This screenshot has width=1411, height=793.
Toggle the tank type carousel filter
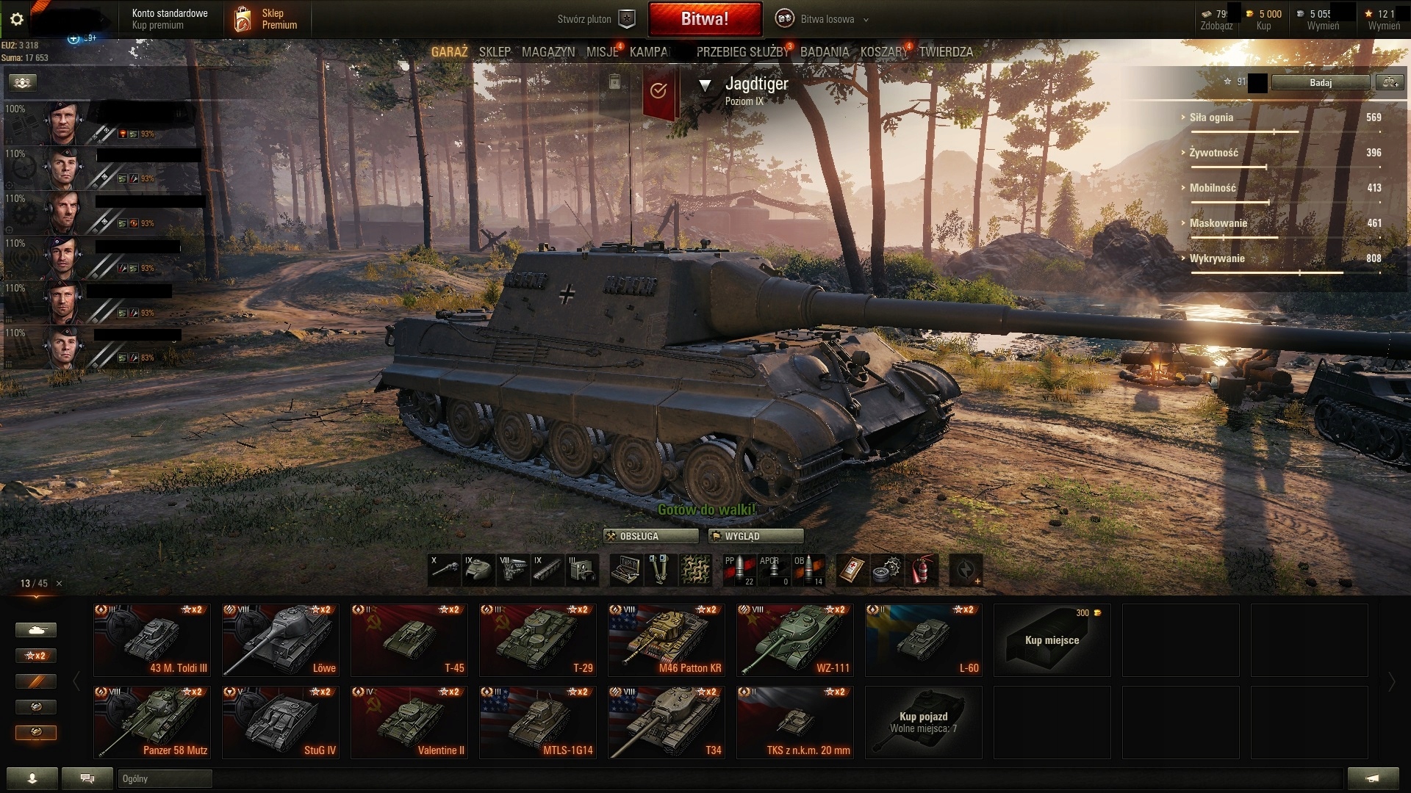pyautogui.click(x=35, y=629)
